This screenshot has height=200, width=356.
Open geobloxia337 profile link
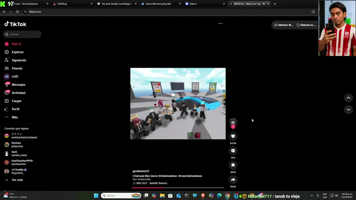point(141,171)
